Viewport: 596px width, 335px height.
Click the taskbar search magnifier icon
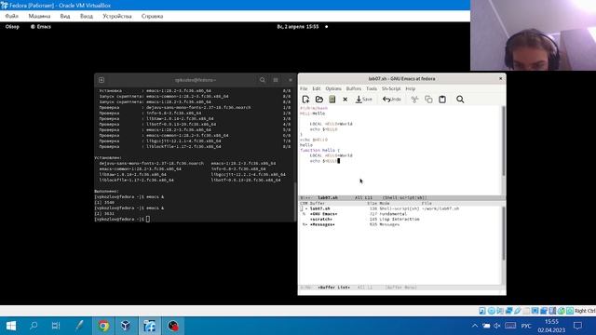click(34, 326)
